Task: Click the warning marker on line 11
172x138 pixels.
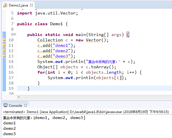Action: pos(4,45)
